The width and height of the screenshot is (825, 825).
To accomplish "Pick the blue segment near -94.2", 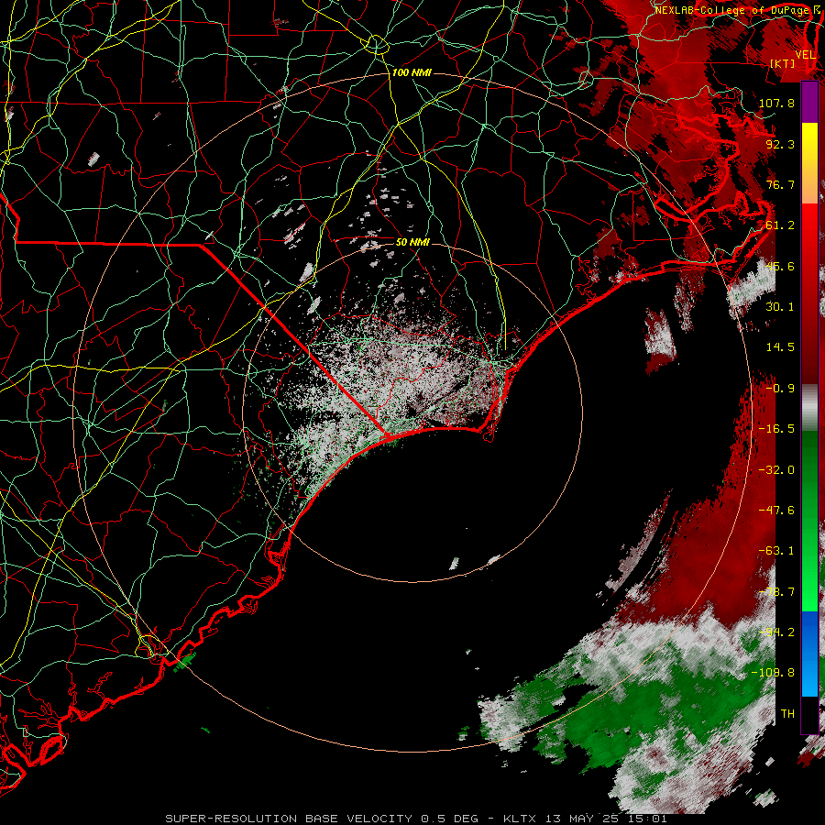I will pos(809,632).
